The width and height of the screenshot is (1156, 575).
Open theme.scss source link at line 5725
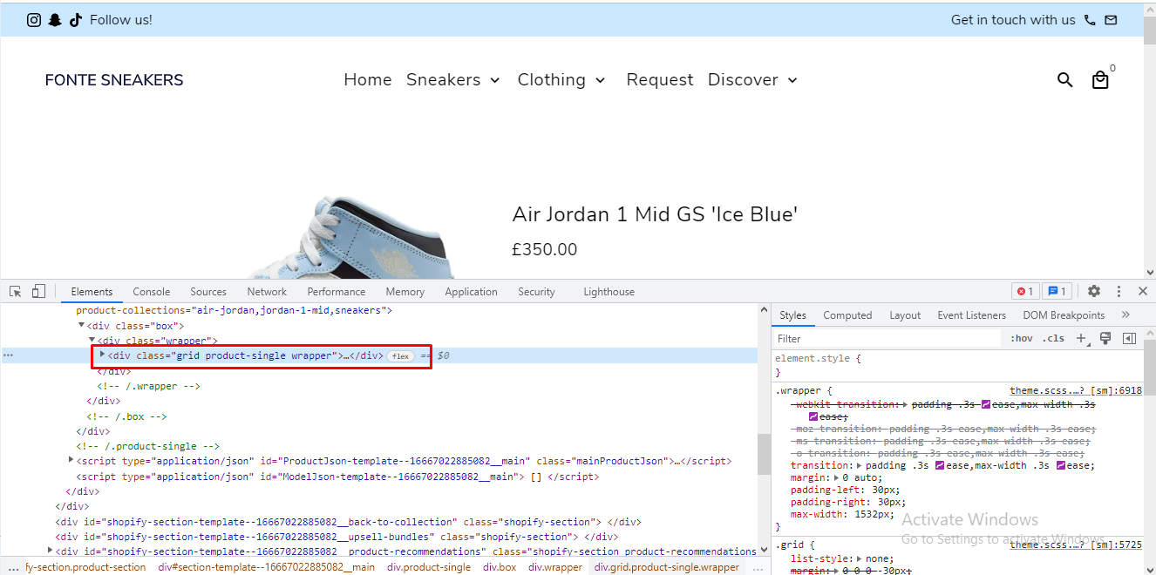click(1076, 545)
